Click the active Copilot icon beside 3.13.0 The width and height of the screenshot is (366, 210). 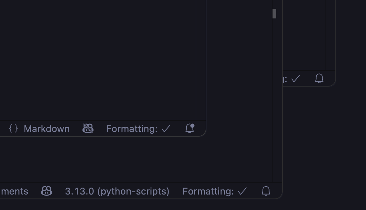(46, 191)
